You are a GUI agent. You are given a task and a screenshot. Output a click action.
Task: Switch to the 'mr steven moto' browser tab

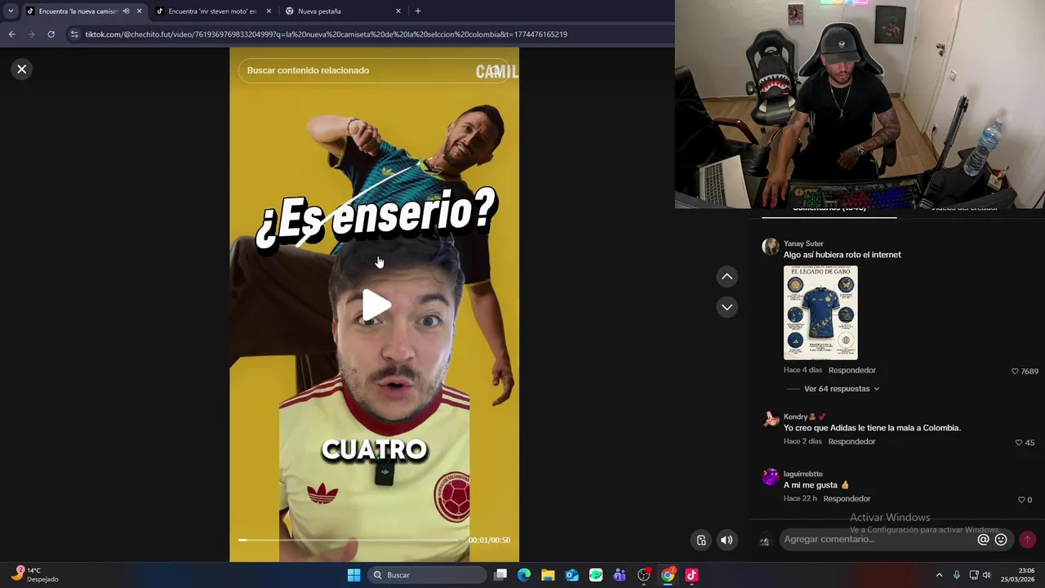pos(212,11)
